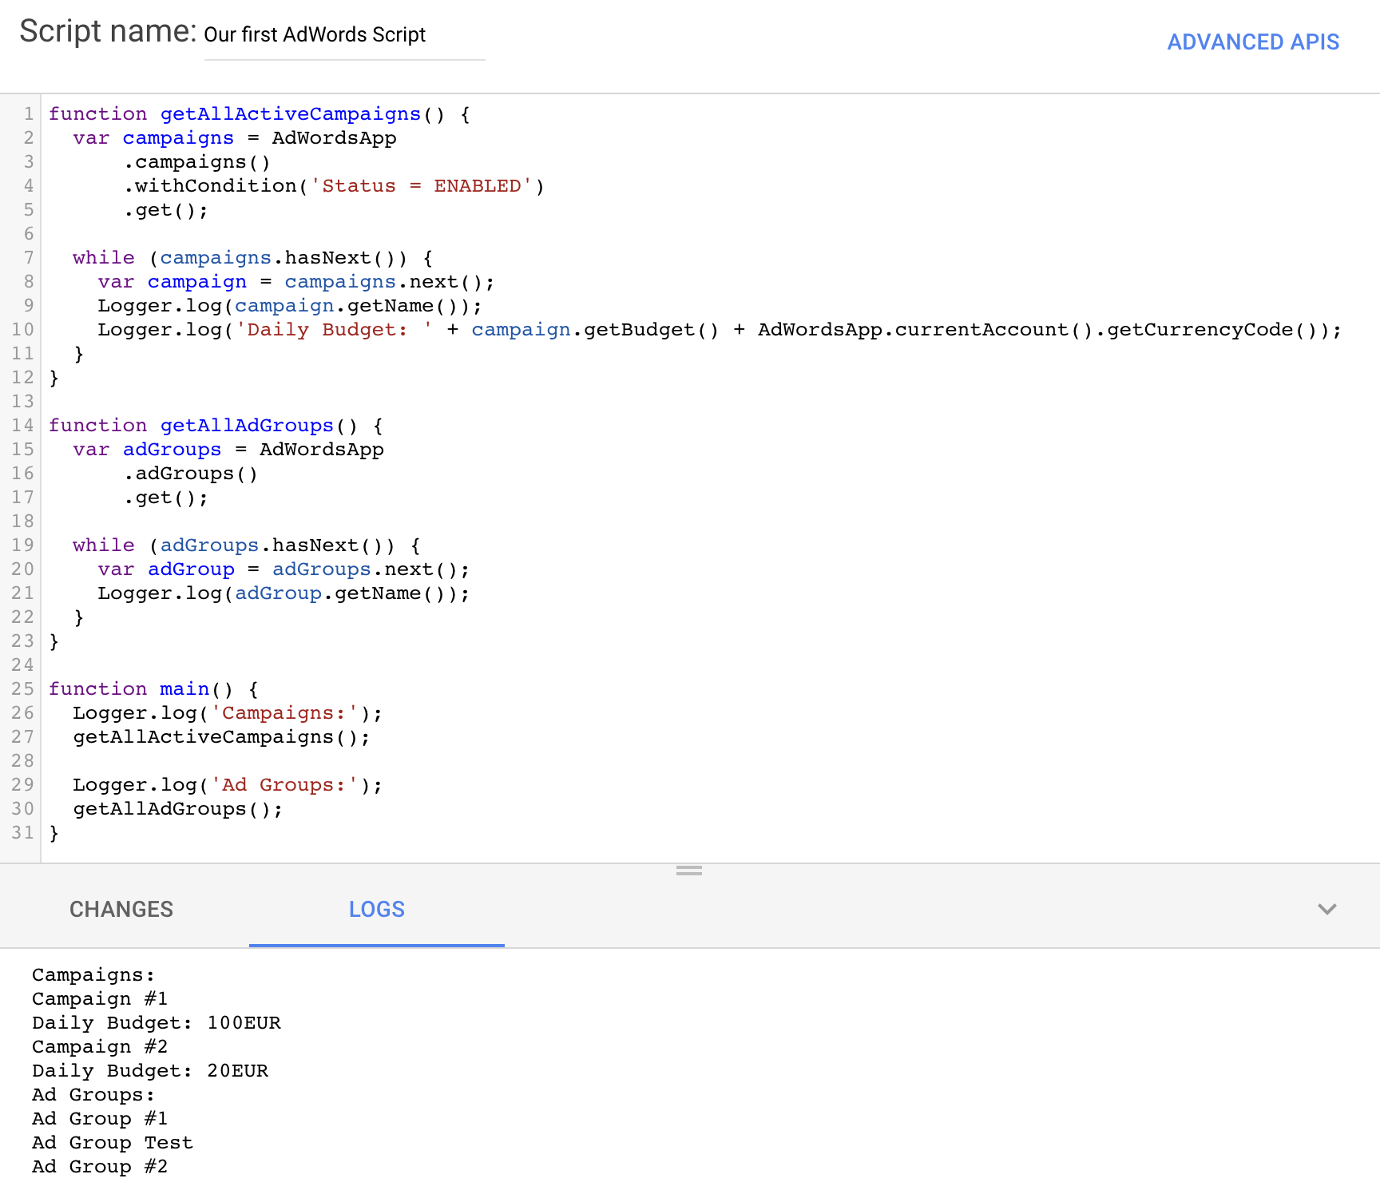Click the 'Daily Budget: 100EUR' log entry
Image resolution: width=1380 pixels, height=1190 pixels.
(157, 1023)
